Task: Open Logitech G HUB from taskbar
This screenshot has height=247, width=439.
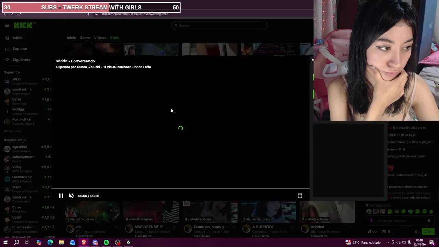Action: click(129, 243)
